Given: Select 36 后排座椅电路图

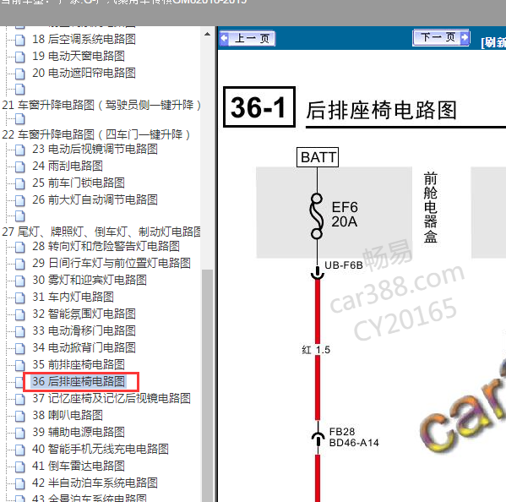Looking at the screenshot, I should 79,381.
